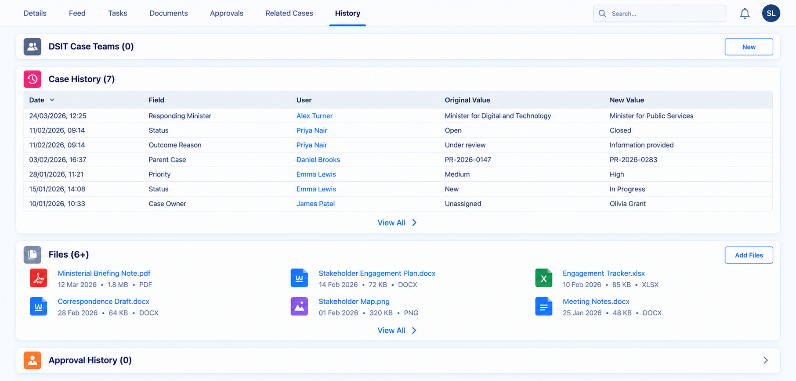This screenshot has height=381, width=796.
Task: Click the Add Files button
Action: click(x=749, y=255)
